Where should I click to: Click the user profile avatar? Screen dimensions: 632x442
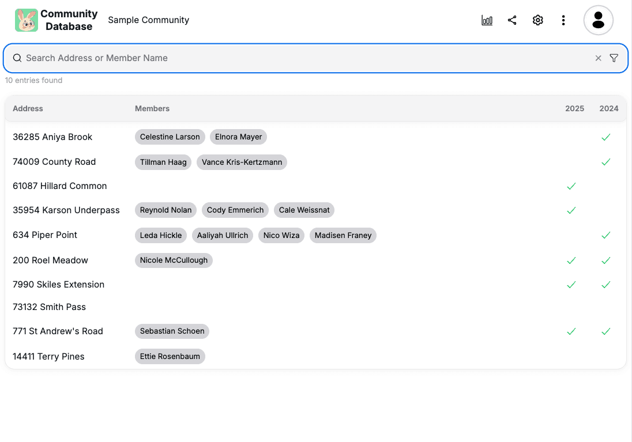(x=599, y=20)
